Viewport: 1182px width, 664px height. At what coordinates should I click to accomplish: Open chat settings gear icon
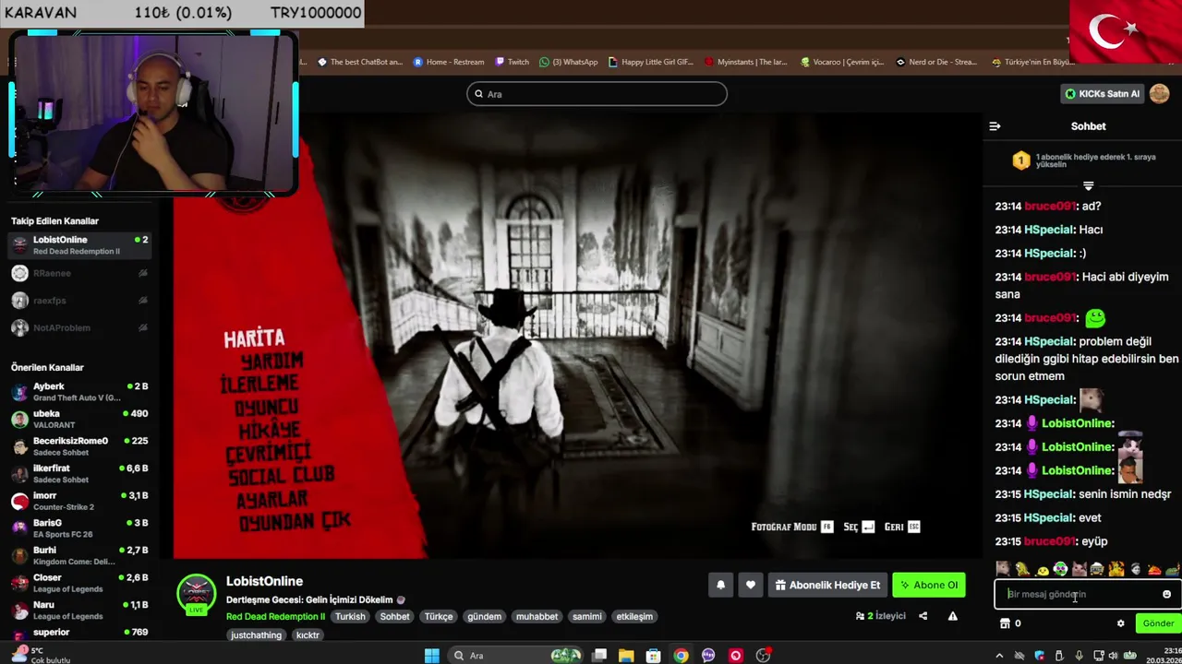(x=1121, y=623)
